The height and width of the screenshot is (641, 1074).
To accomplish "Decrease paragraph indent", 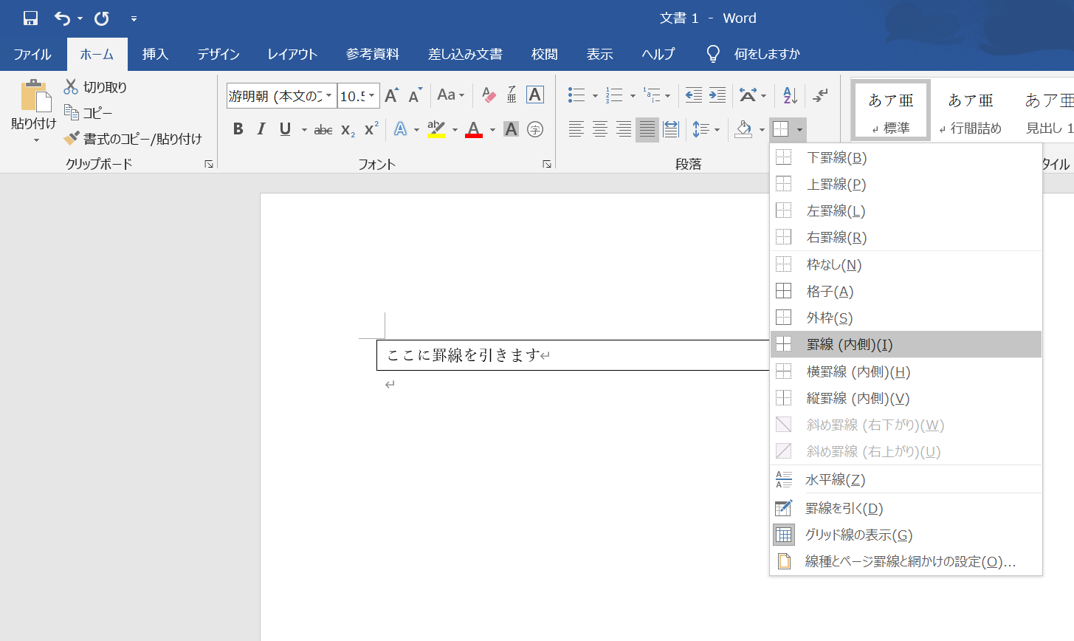I will tap(694, 95).
